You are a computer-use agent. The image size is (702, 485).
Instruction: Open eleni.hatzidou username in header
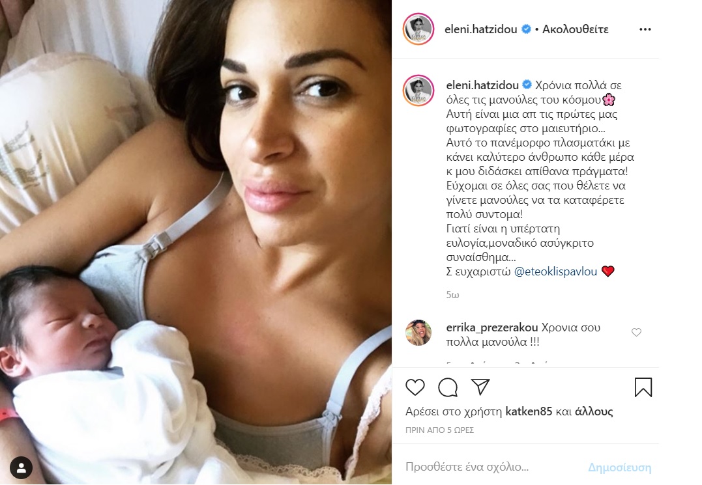(481, 29)
